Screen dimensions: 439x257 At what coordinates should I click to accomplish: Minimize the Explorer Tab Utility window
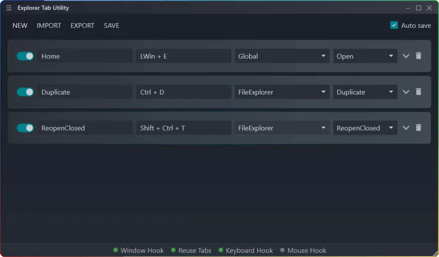click(x=408, y=8)
